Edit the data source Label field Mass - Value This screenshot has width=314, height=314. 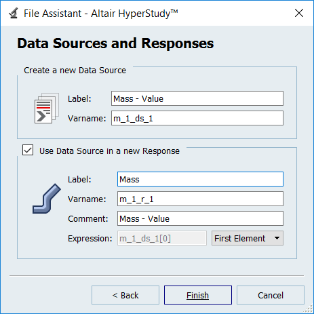coord(197,98)
